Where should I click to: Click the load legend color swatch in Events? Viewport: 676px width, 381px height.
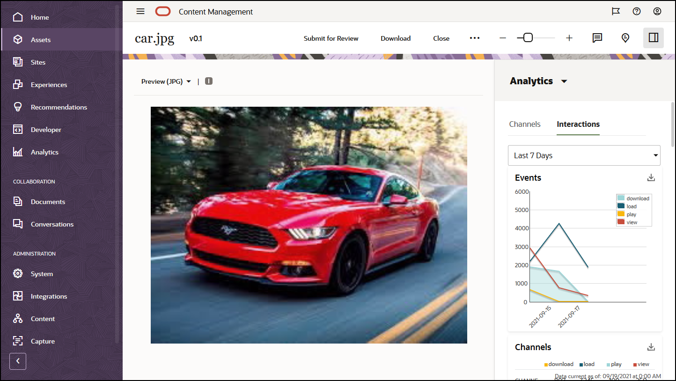point(621,206)
